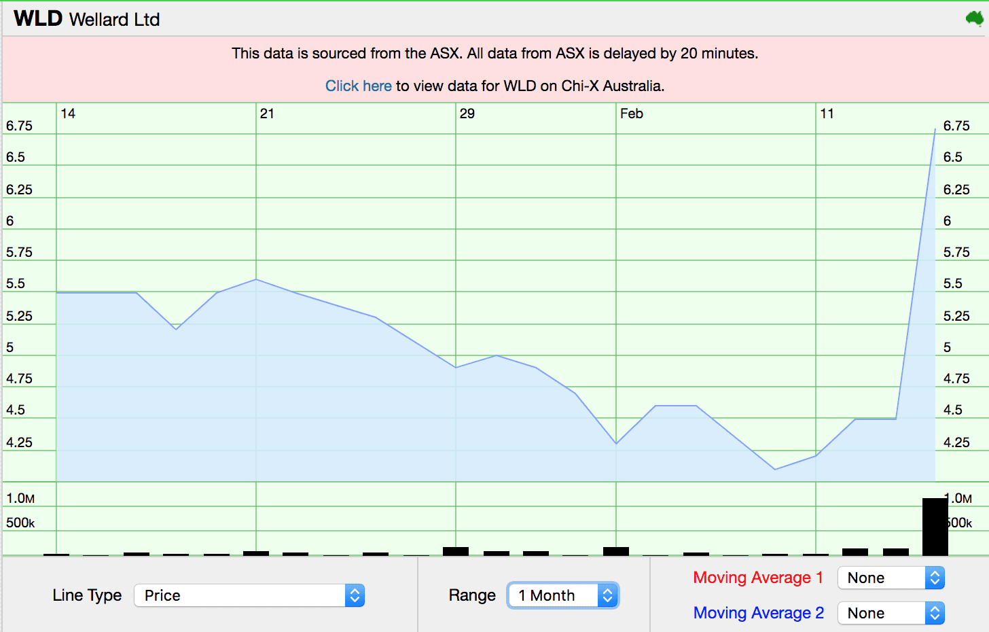The width and height of the screenshot is (989, 632).
Task: Click the left axis '6.75' price label
Action: point(19,126)
